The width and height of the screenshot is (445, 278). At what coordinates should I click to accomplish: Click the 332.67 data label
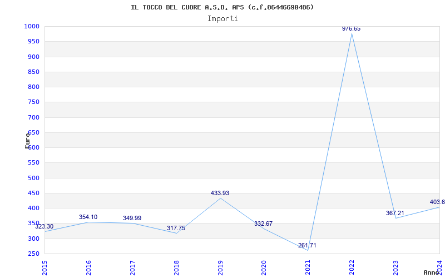tap(263, 224)
